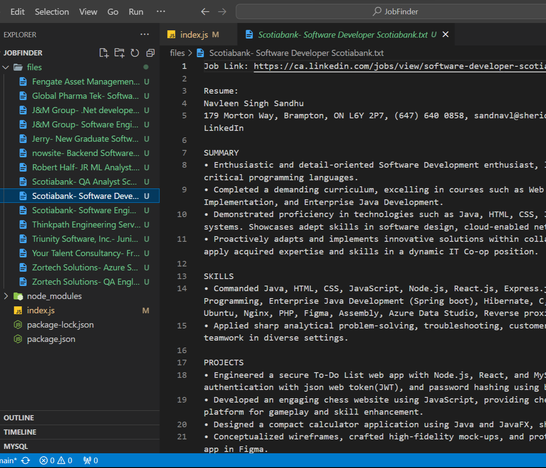Open the LinkedIn job link URL

pos(400,66)
